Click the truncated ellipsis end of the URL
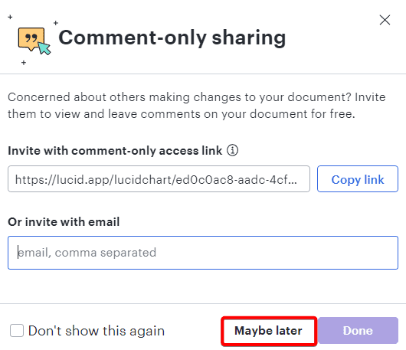Screen dimensions: 406x350 [x=292, y=182]
